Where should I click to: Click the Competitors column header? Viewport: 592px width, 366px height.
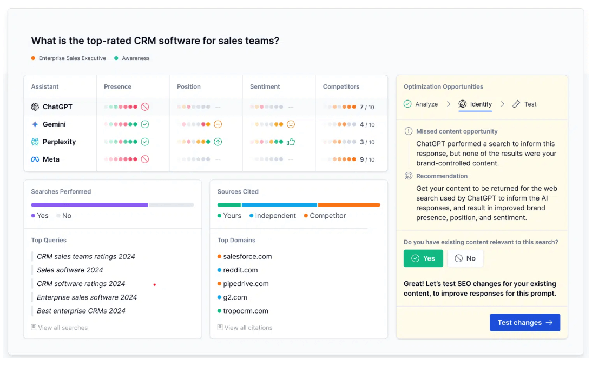click(x=341, y=87)
